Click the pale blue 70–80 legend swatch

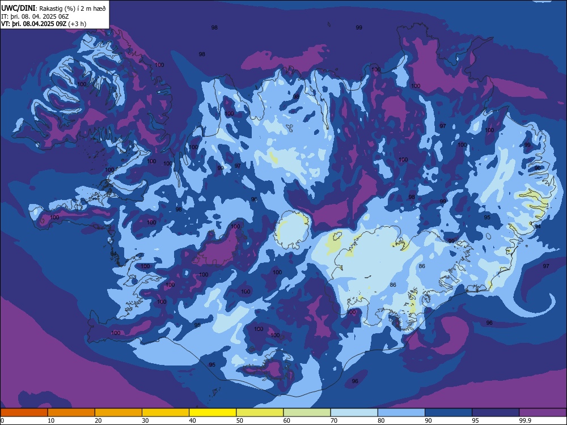click(x=354, y=413)
